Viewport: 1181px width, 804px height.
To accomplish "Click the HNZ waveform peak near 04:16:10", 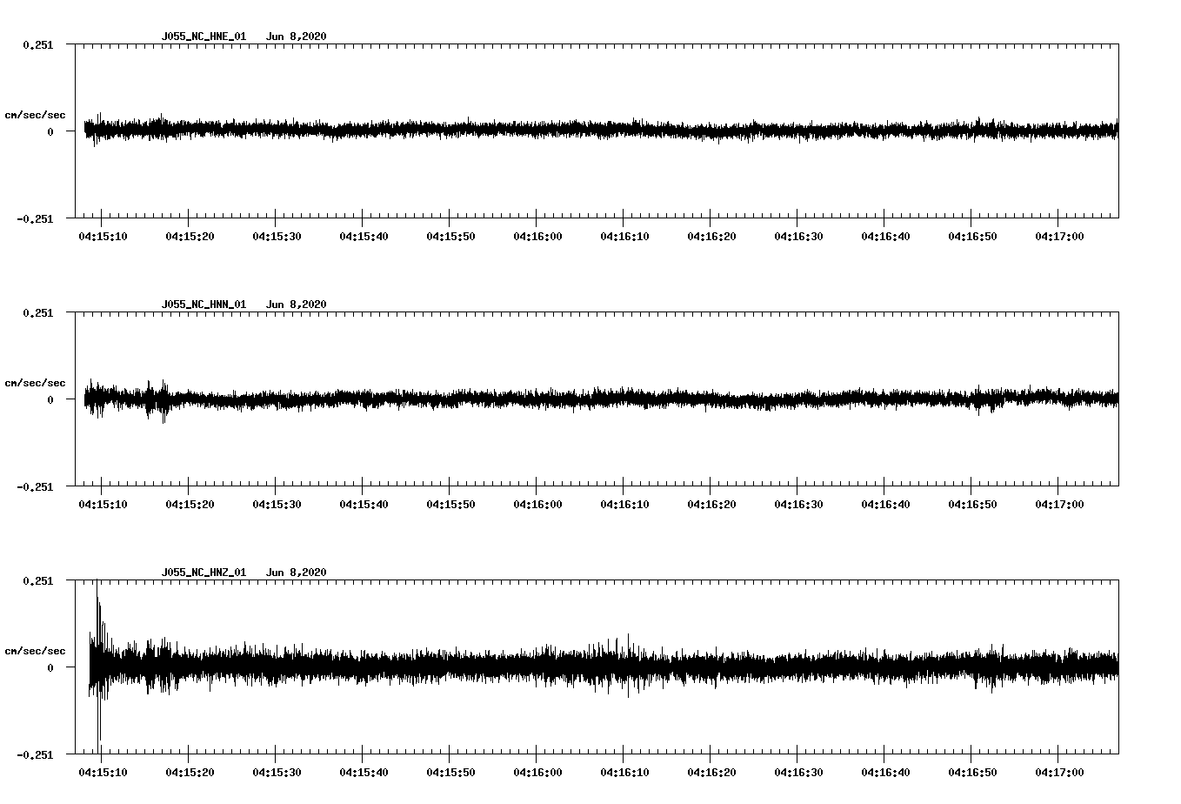I will click(x=626, y=664).
